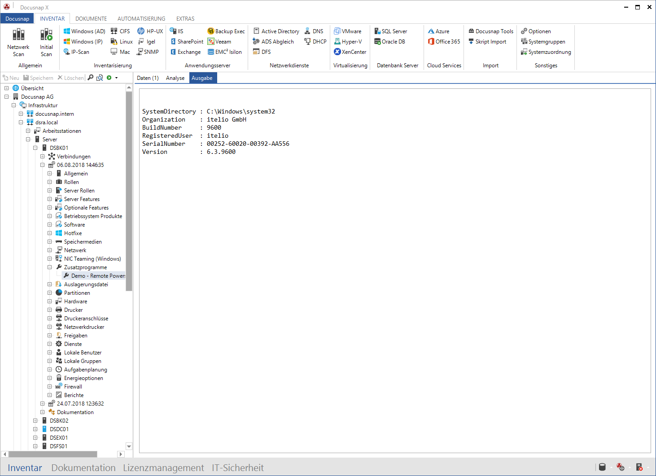Launch the Initial Scan
The image size is (656, 476).
point(46,42)
